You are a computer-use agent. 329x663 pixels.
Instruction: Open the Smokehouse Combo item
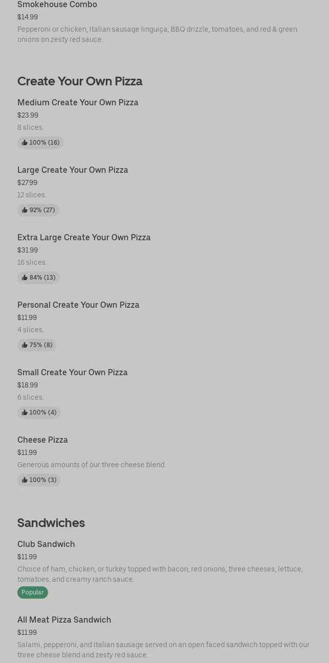[x=57, y=5]
